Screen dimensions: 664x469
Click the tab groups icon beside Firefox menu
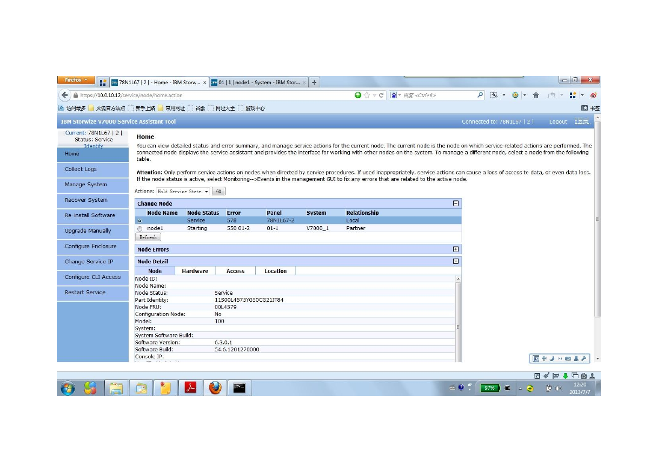tap(103, 83)
